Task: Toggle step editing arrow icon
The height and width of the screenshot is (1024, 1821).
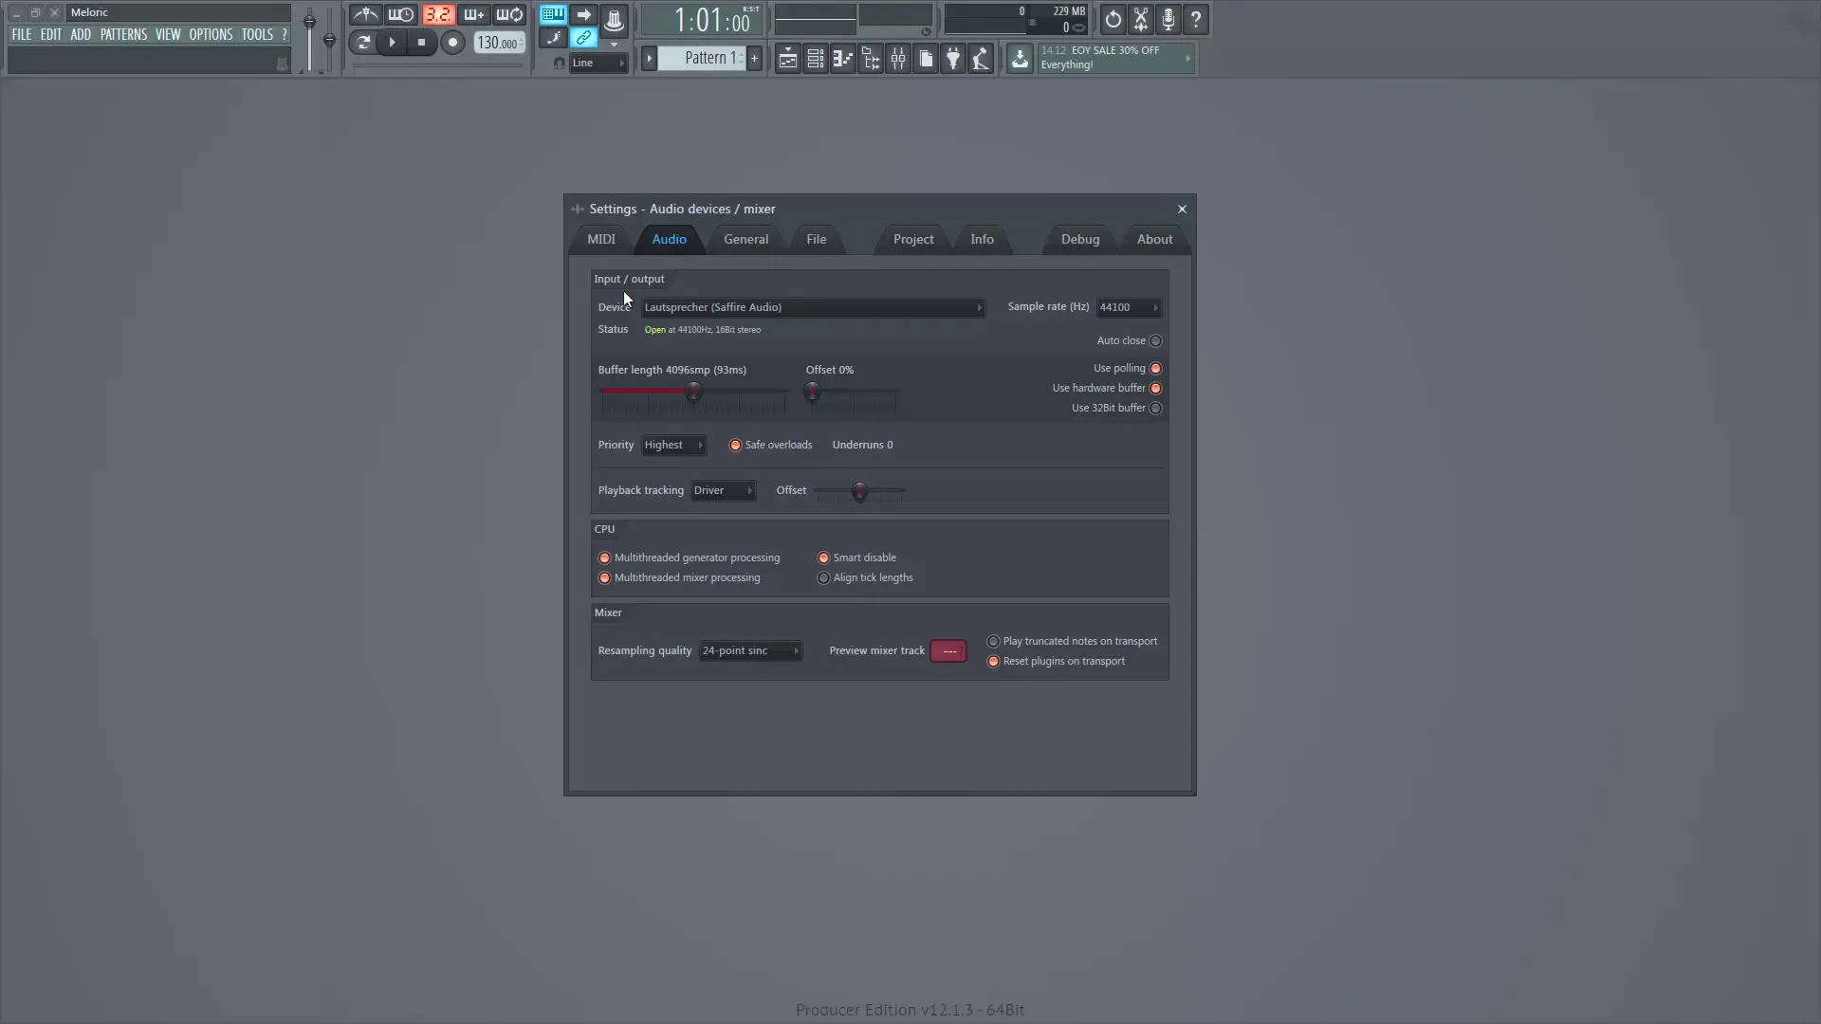Action: [x=583, y=14]
